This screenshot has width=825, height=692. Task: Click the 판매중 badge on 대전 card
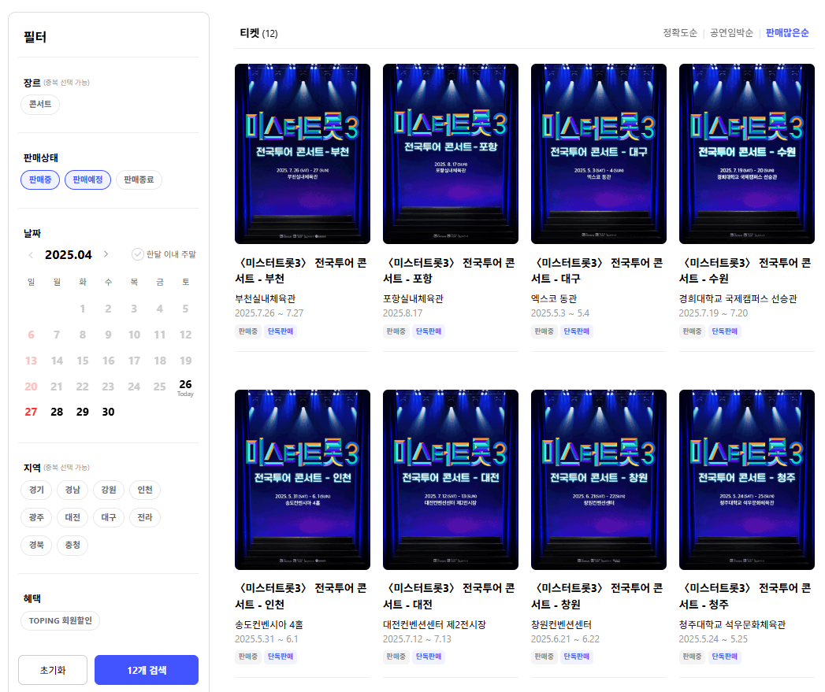396,657
